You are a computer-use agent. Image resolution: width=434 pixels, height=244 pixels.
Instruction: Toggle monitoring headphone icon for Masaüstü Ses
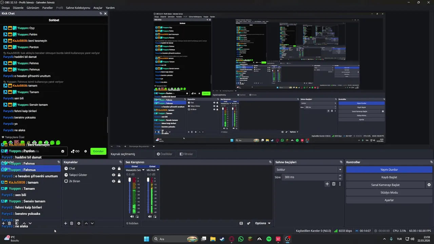(137, 217)
